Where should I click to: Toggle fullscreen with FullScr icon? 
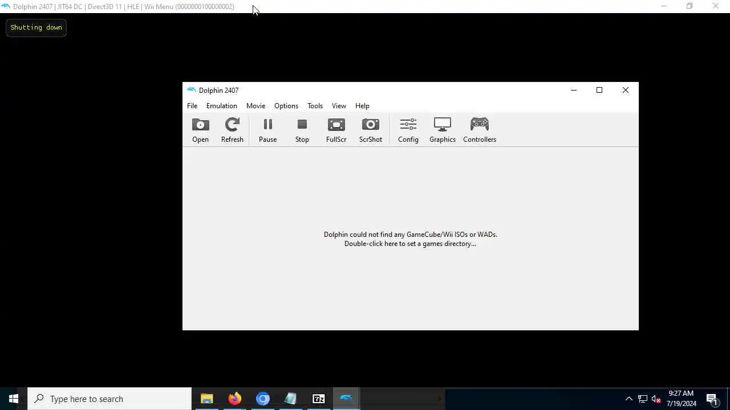[336, 130]
